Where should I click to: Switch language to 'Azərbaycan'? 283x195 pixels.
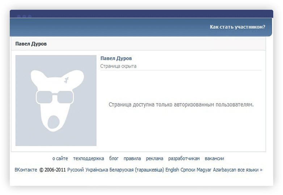pos(224,170)
